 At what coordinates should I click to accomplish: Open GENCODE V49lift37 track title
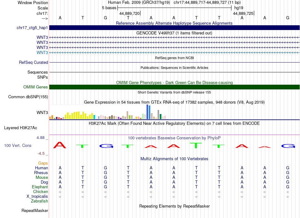click(x=174, y=33)
